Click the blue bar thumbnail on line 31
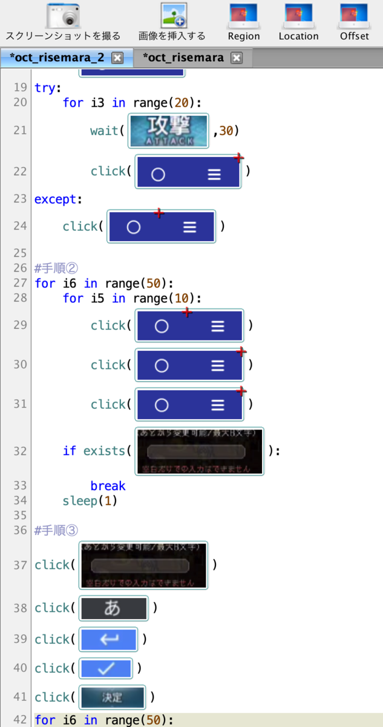This screenshot has width=383, height=727. (x=190, y=405)
